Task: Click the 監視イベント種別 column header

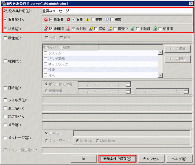Action: coord(70,47)
